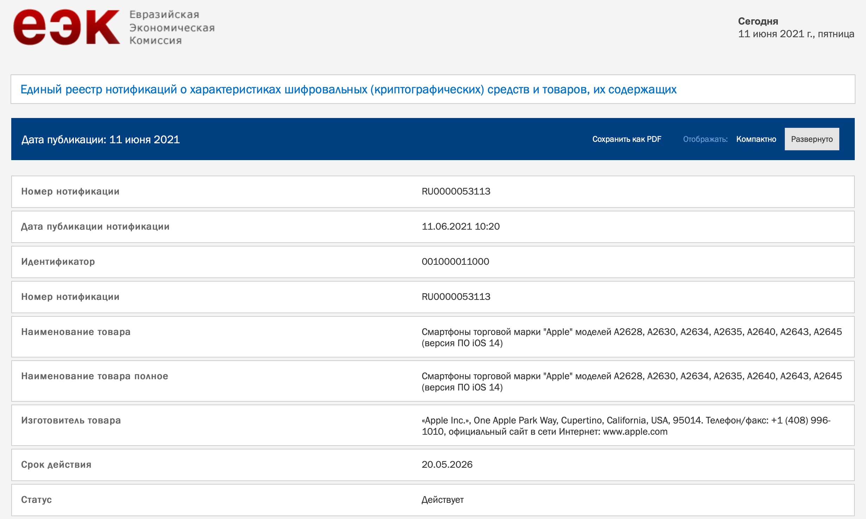Click the Отображать: label
Viewport: 866px width, 519px height.
click(705, 139)
